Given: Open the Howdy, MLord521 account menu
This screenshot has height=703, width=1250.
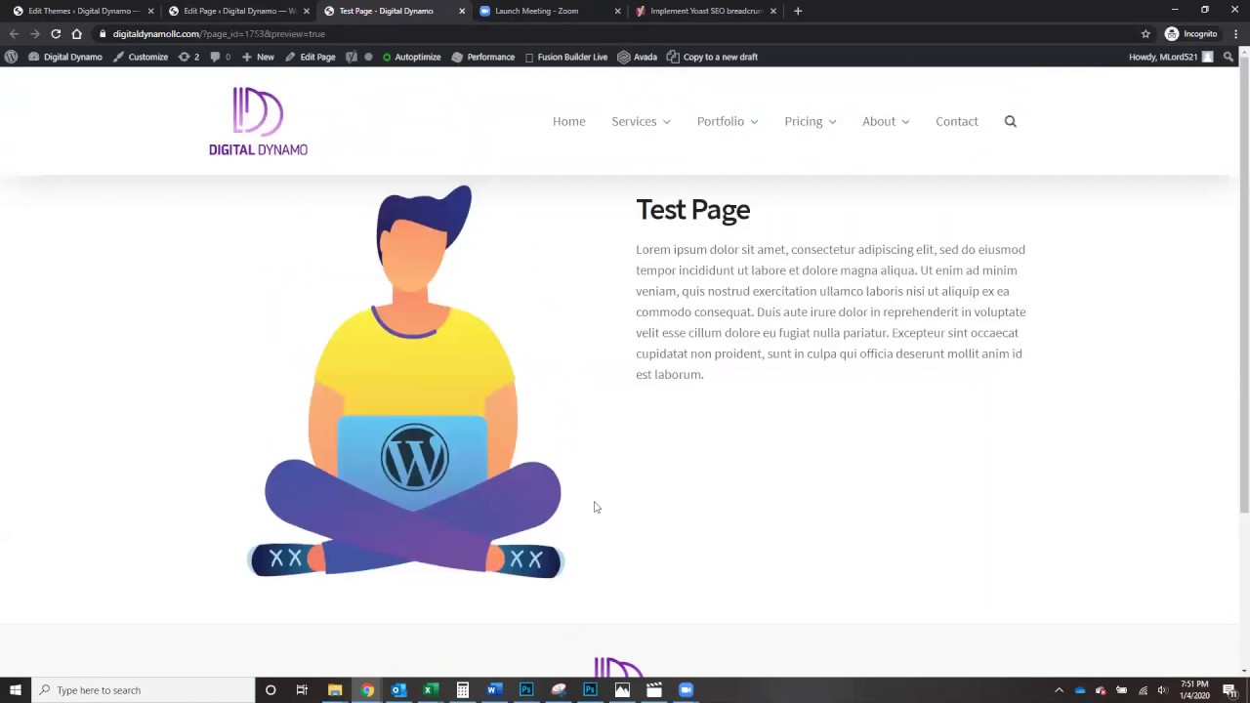Looking at the screenshot, I should 1171,57.
